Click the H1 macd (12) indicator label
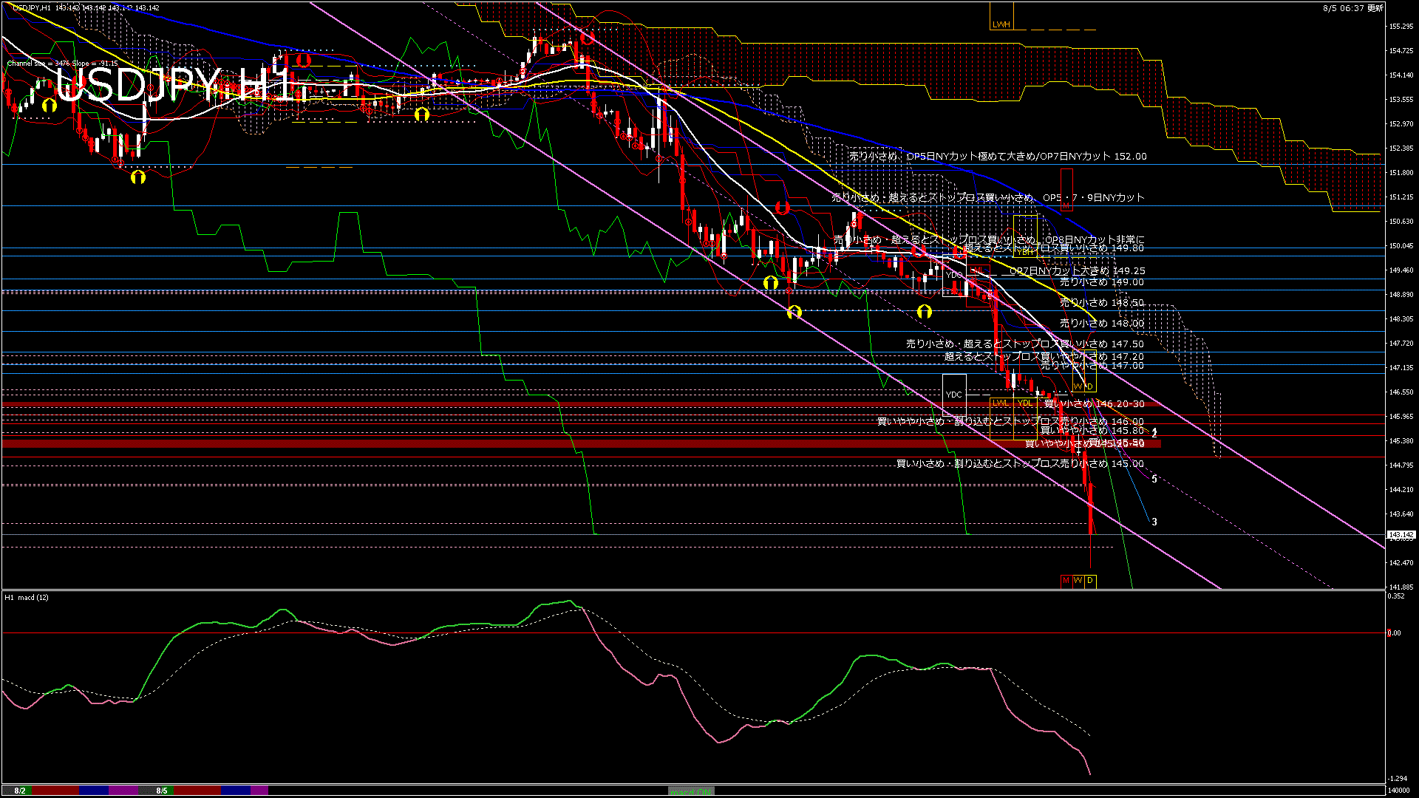 (x=27, y=597)
